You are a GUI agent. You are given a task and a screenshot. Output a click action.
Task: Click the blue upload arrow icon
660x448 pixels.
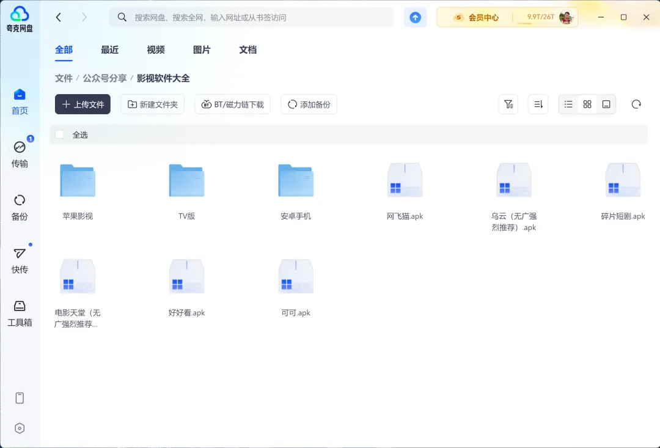[x=415, y=17]
